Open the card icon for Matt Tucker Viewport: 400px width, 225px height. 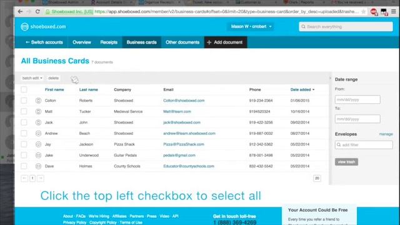[38, 111]
